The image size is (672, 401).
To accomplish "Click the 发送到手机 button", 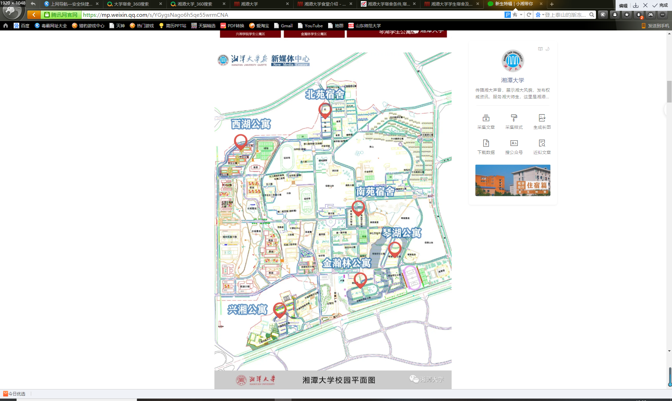I will click(x=655, y=26).
